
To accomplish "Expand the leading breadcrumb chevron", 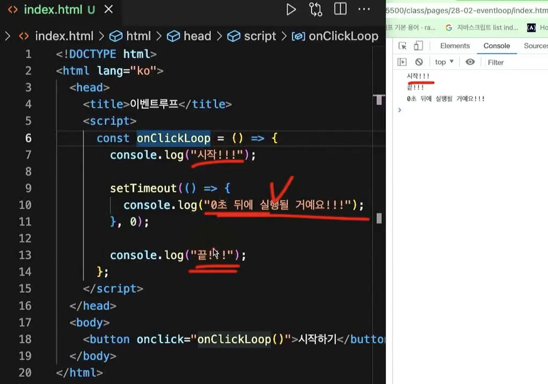I will coord(8,36).
